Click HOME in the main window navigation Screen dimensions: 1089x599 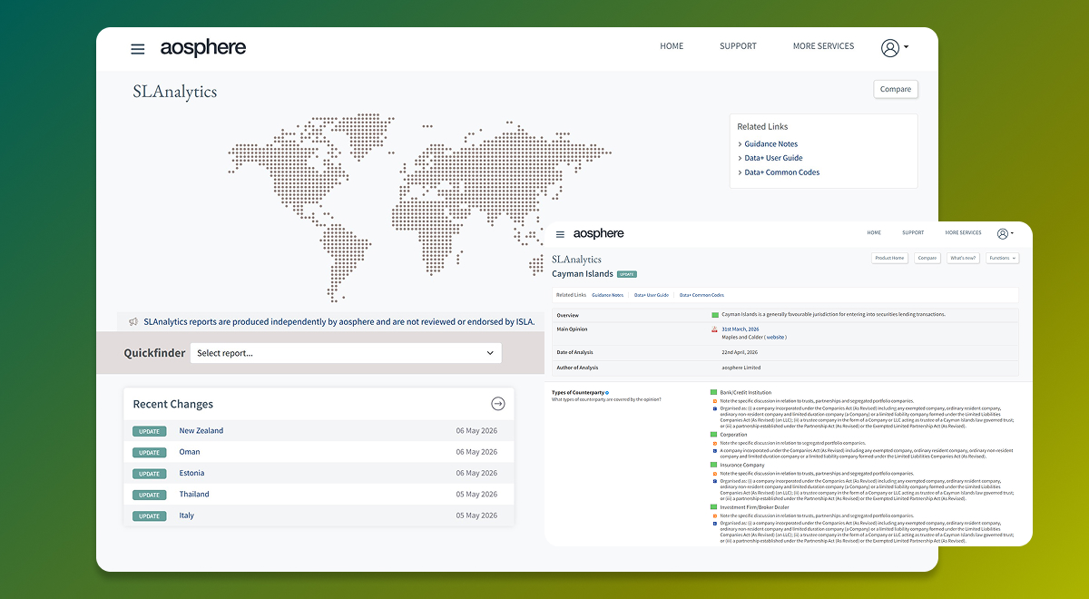click(x=672, y=46)
